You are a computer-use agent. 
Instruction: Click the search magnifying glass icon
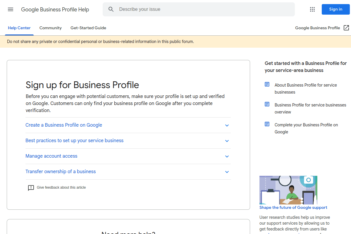111,9
